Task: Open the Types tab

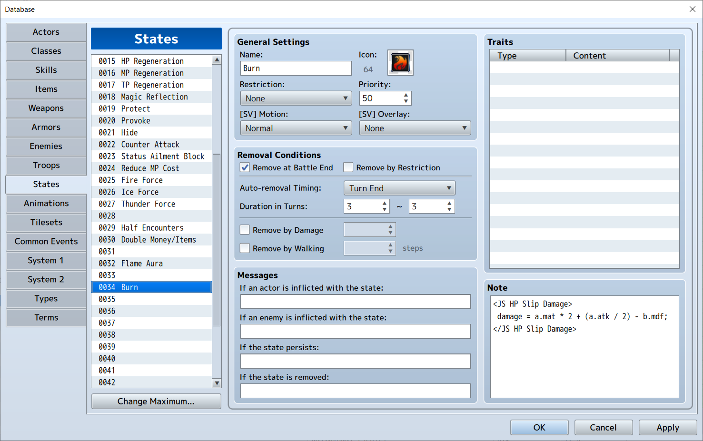Action: point(46,299)
